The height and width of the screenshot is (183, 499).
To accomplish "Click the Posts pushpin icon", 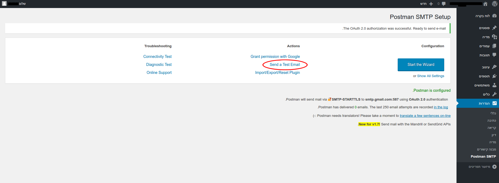I will 494,28.
